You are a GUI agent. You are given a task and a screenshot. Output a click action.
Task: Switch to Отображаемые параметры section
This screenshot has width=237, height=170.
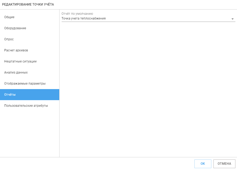coord(30,84)
